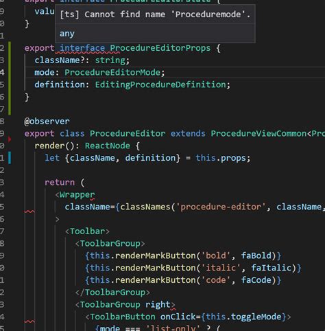Click 'props' in this.props
This screenshot has width=325, height=331.
pos(233,158)
